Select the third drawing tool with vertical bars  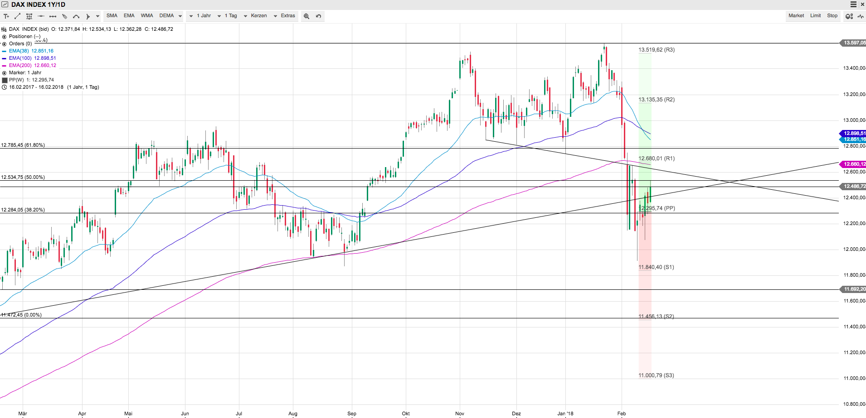[29, 16]
